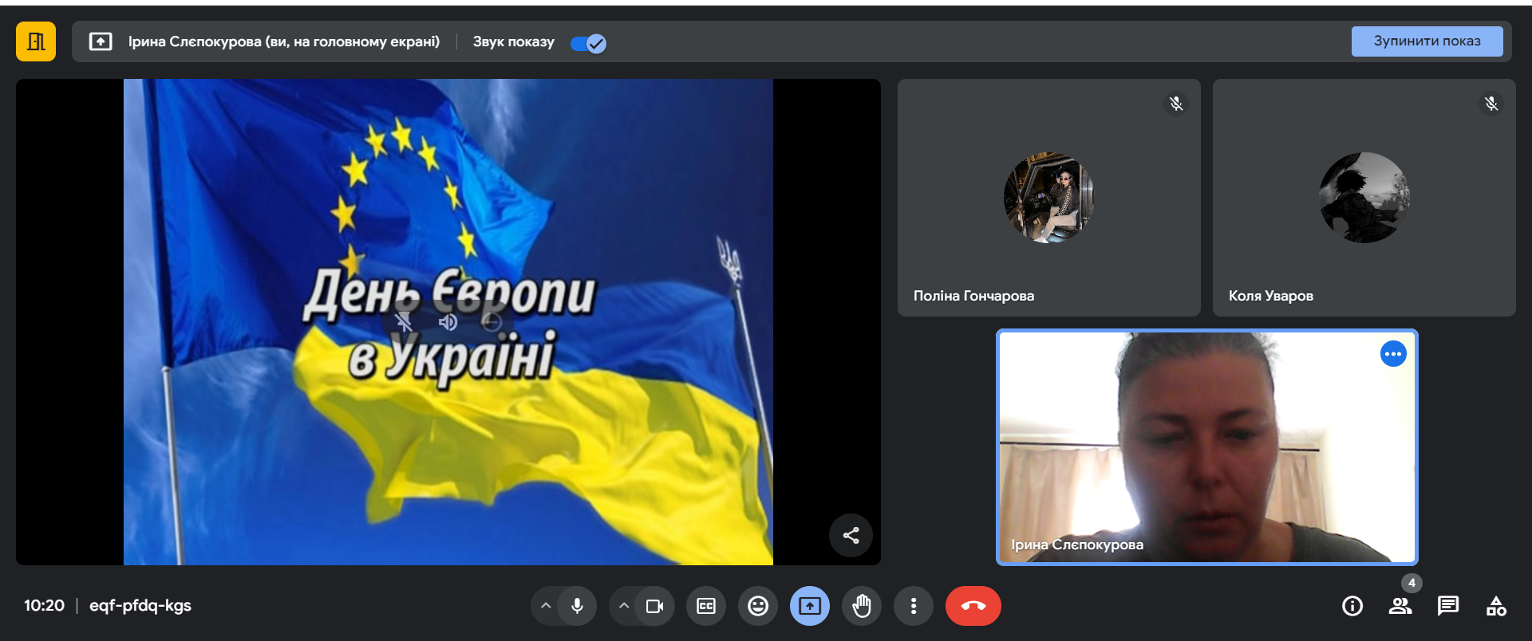Image resolution: width=1532 pixels, height=641 pixels.
Task: Select Коля Уваров's participant tile
Action: click(x=1364, y=198)
